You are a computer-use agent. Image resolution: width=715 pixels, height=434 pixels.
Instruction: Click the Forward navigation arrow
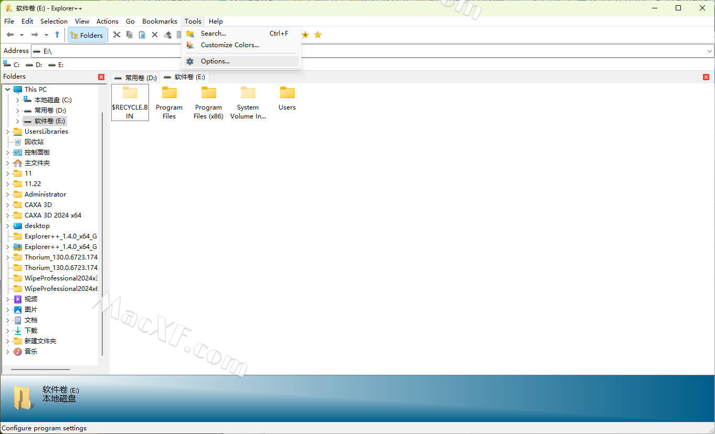35,35
